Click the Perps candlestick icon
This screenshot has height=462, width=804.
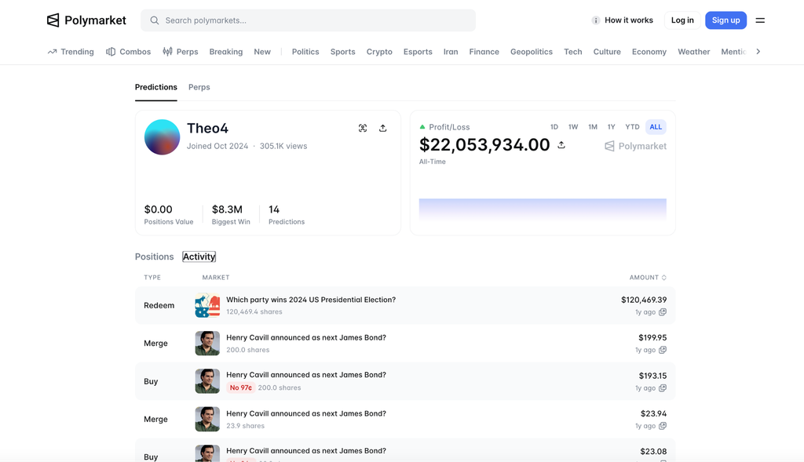coord(167,51)
